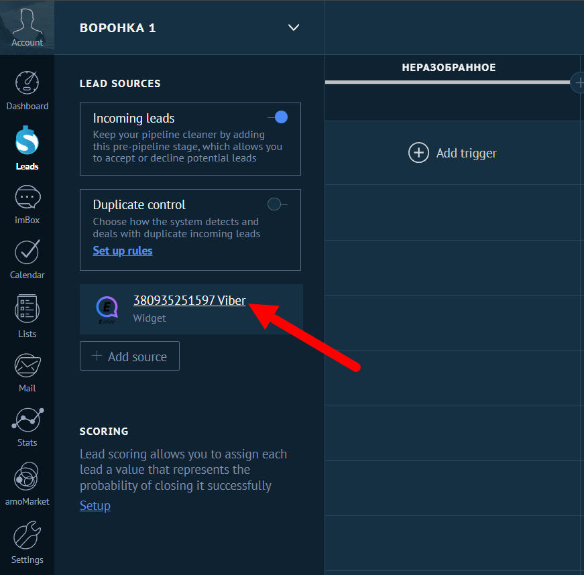This screenshot has height=575, width=584.
Task: Click the SCORING section heading
Action: [104, 431]
